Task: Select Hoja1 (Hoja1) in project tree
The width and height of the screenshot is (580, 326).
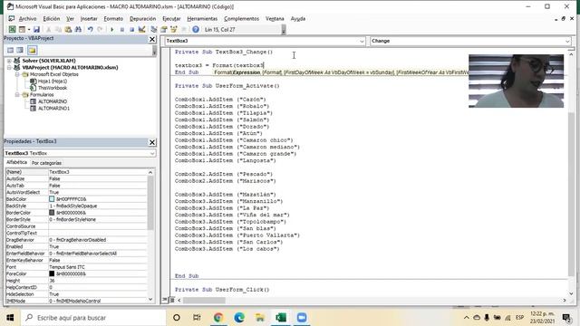Action: pos(53,81)
